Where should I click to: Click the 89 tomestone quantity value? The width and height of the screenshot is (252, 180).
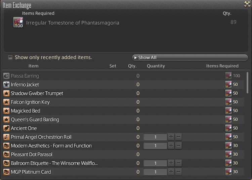pos(234,22)
